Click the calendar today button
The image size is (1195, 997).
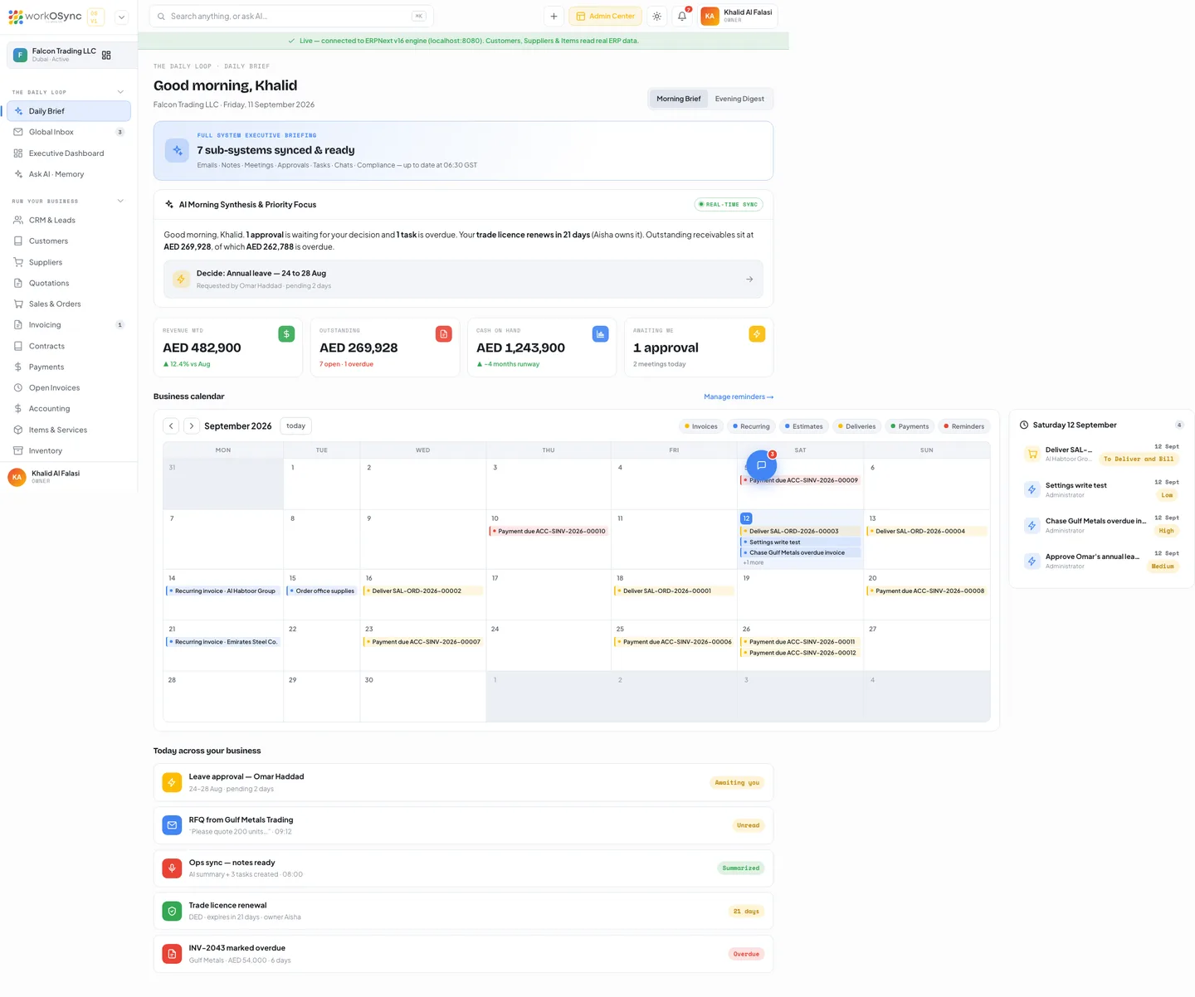(x=295, y=426)
